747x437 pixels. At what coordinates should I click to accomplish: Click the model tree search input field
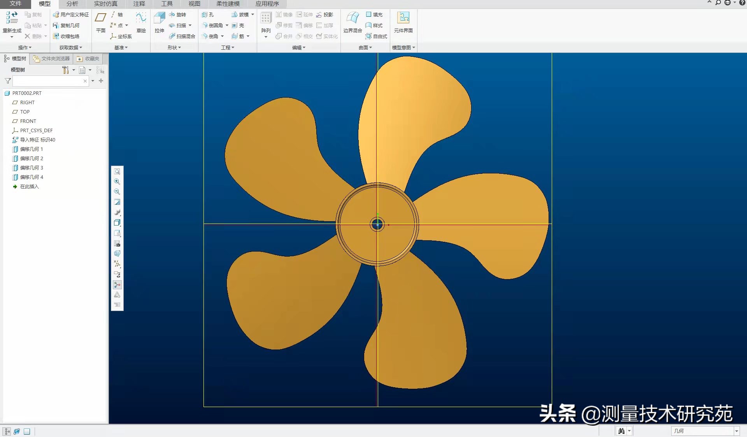[47, 81]
